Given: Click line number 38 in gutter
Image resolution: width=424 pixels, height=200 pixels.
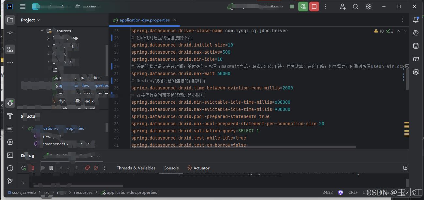Looking at the screenshot, I should pyautogui.click(x=116, y=124).
